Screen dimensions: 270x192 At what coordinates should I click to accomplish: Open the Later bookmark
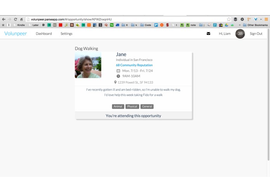coord(33,25)
